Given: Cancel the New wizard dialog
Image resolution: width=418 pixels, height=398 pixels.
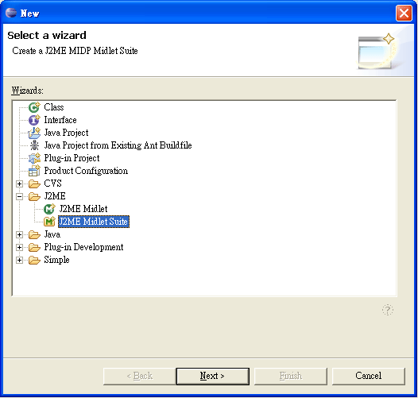Looking at the screenshot, I should click(x=368, y=376).
